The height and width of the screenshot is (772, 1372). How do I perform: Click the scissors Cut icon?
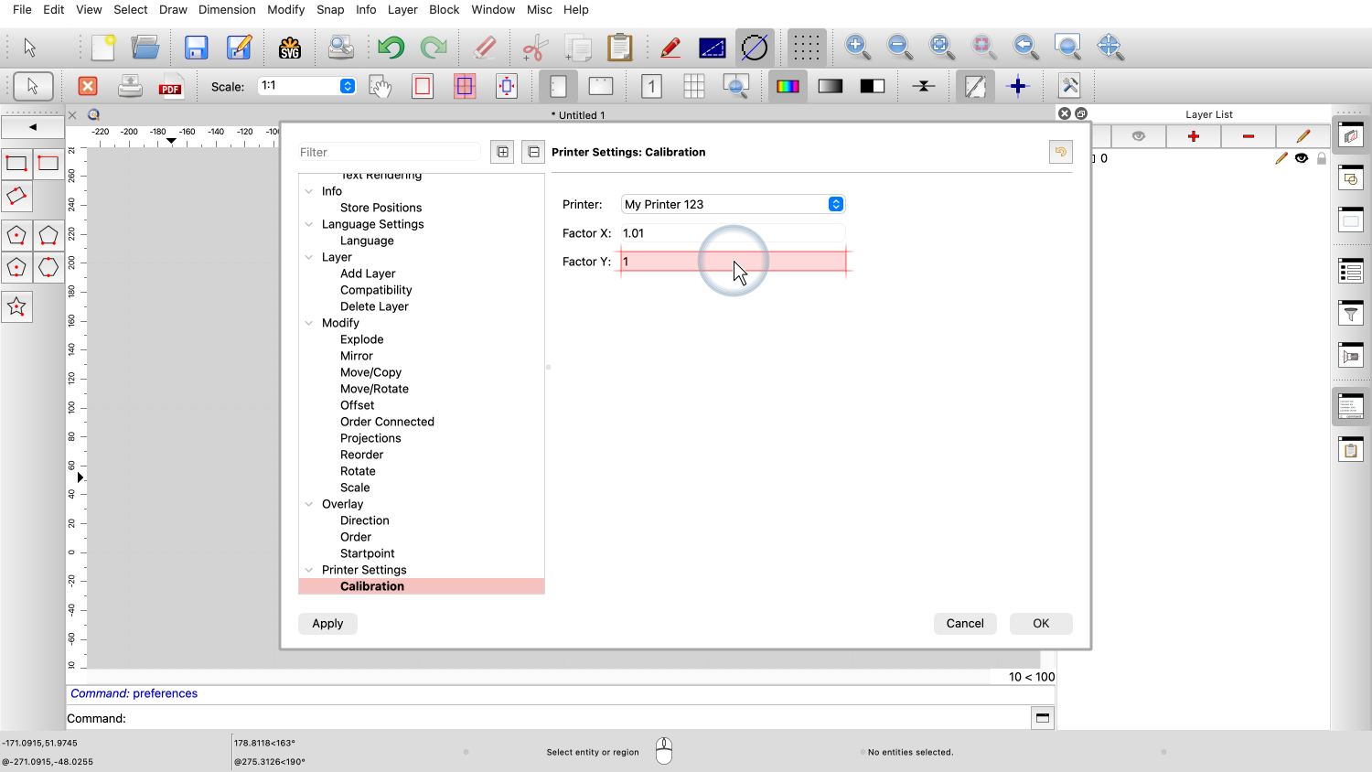pos(535,48)
